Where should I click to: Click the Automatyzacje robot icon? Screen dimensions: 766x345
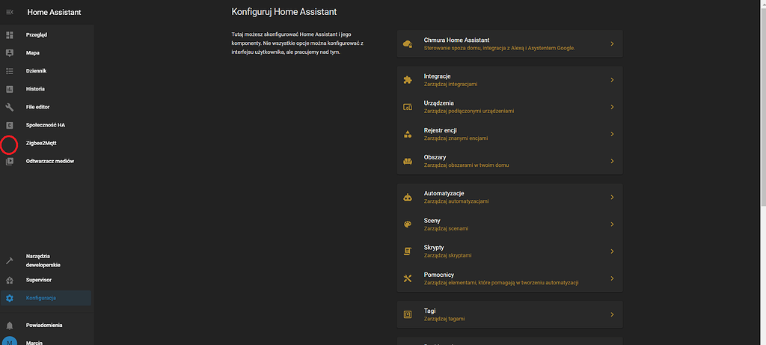point(408,198)
